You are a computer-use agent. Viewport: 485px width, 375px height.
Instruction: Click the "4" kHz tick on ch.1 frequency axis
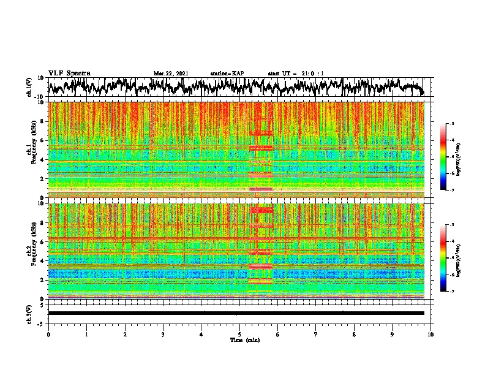tap(43, 160)
